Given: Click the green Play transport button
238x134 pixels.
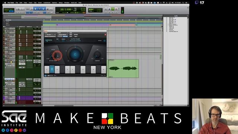Looking at the screenshot, I should coord(113,9).
